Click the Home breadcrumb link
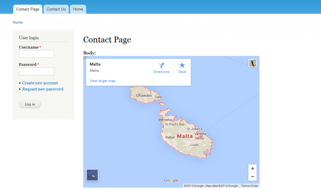This screenshot has height=190, width=321. pos(18,22)
